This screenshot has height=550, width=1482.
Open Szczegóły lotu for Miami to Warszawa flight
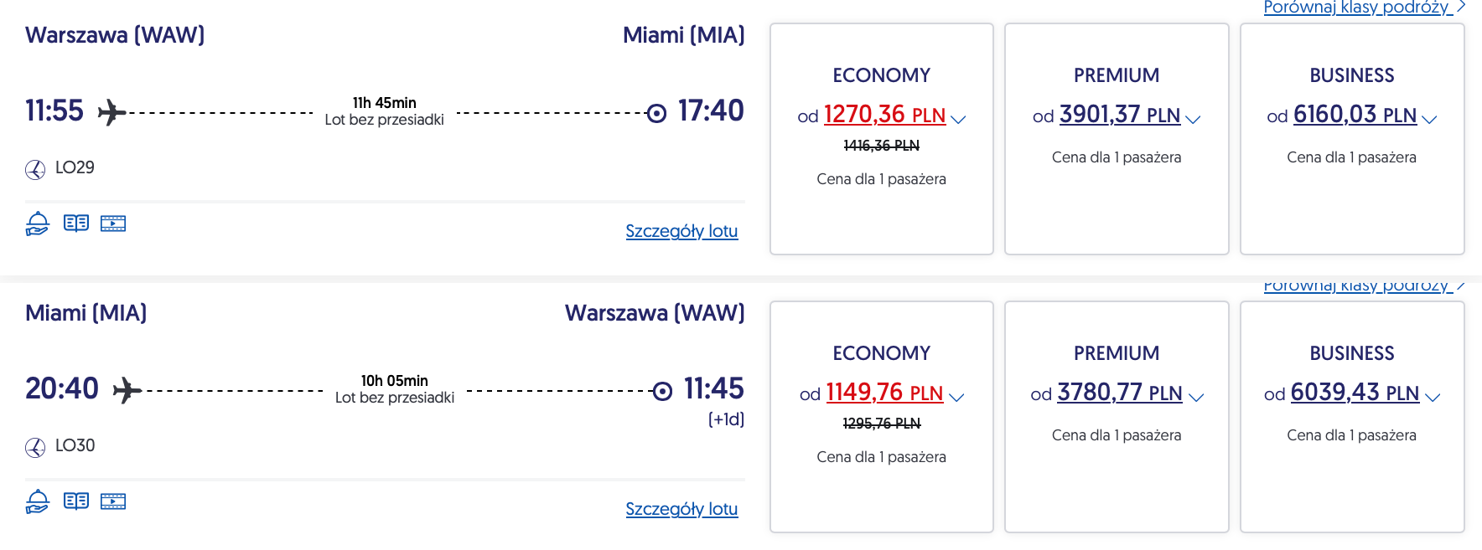click(681, 509)
